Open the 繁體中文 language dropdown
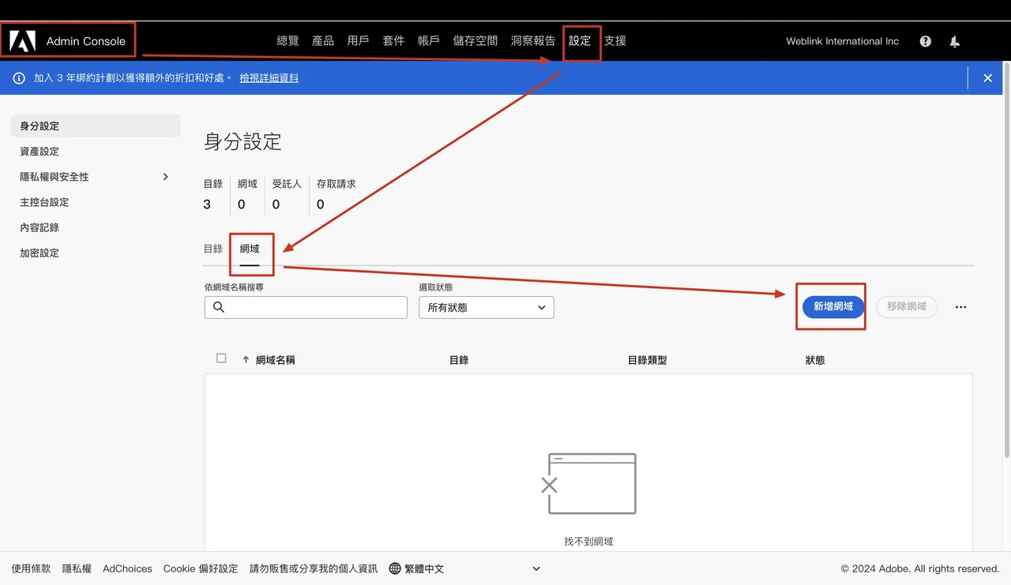This screenshot has width=1011, height=585. [465, 568]
